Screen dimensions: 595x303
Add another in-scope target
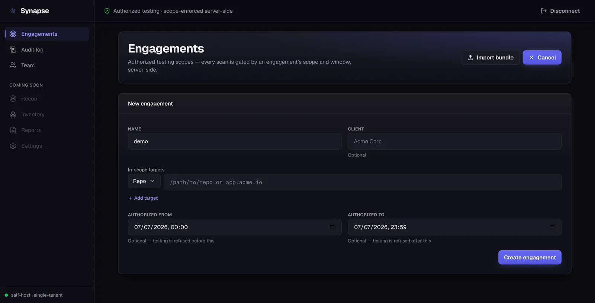point(143,198)
